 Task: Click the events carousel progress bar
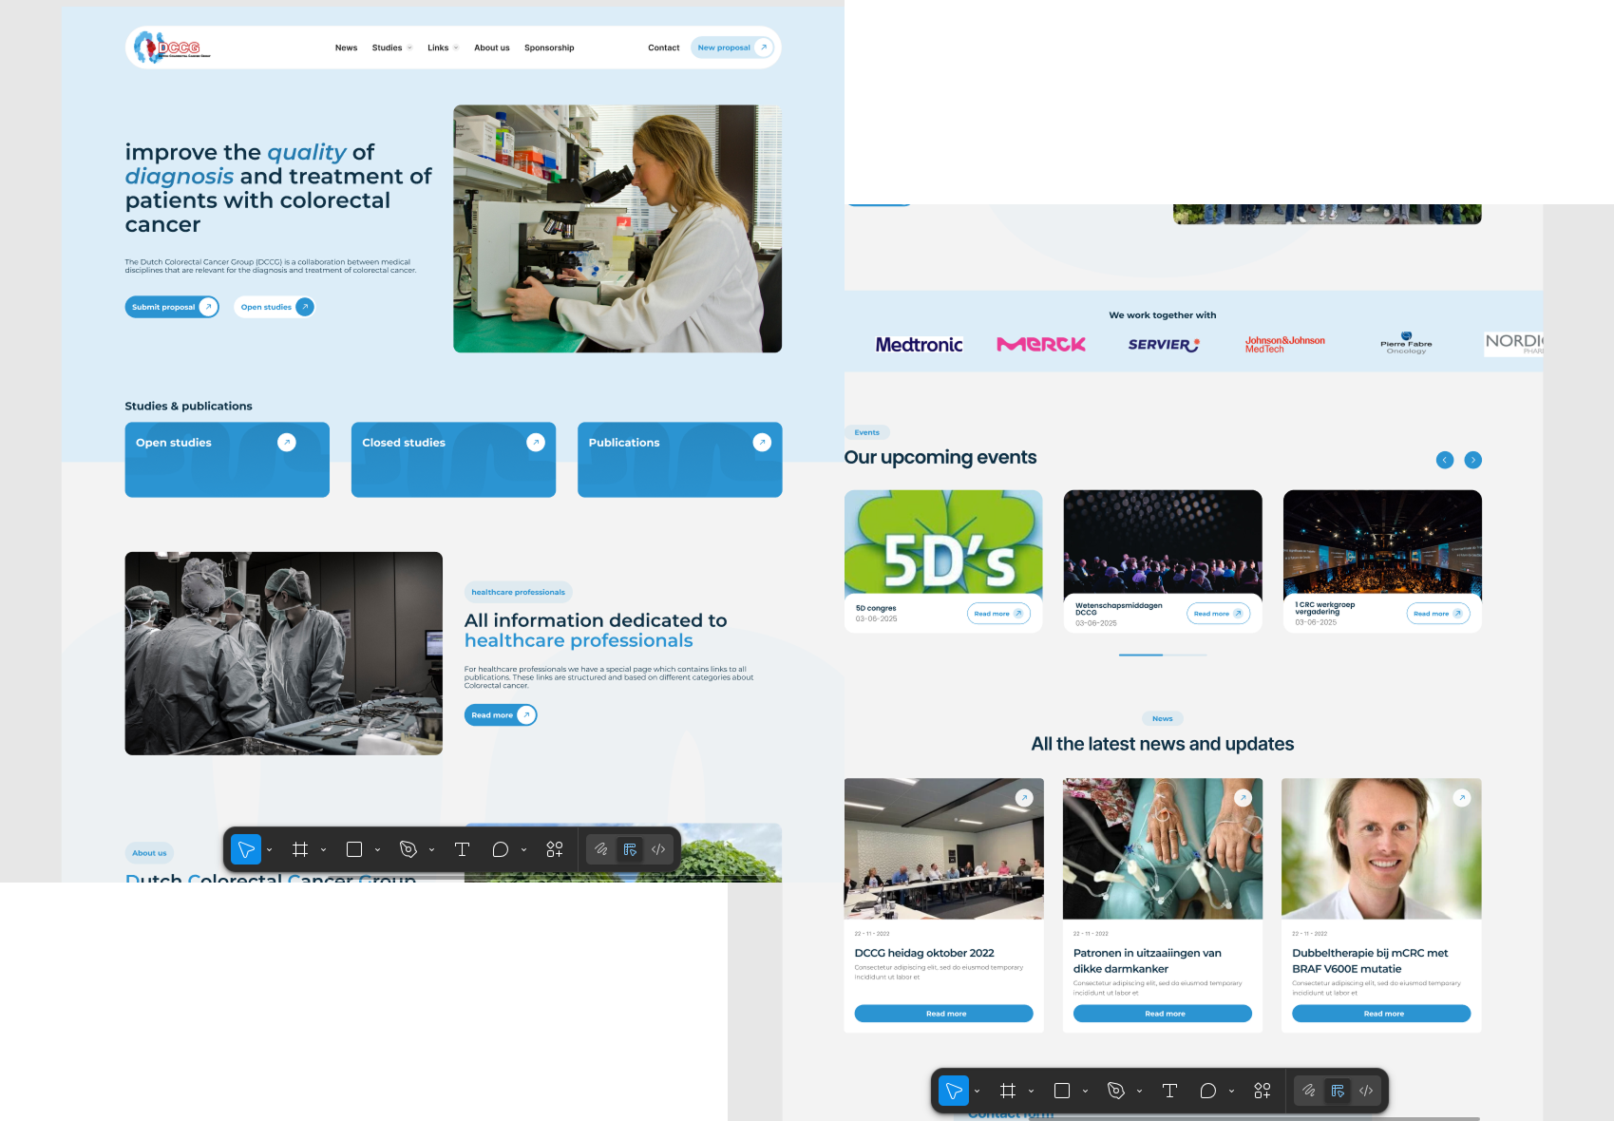pos(1163,655)
